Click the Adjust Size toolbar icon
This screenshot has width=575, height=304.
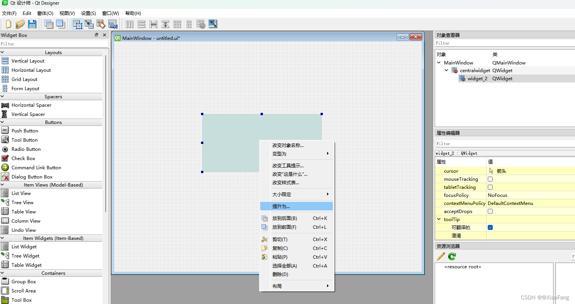coord(213,24)
